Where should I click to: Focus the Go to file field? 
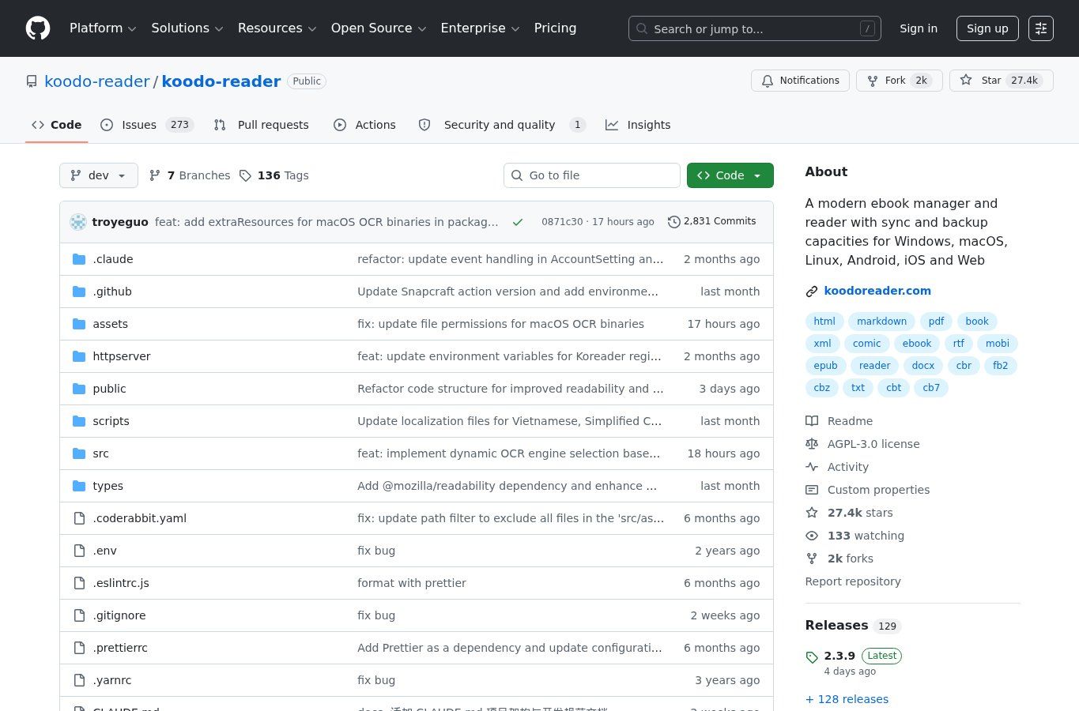591,175
